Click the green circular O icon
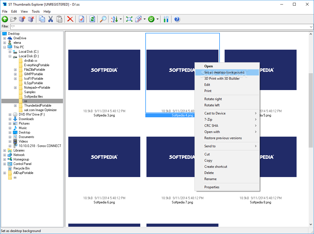The image size is (314, 234). coord(152,19)
